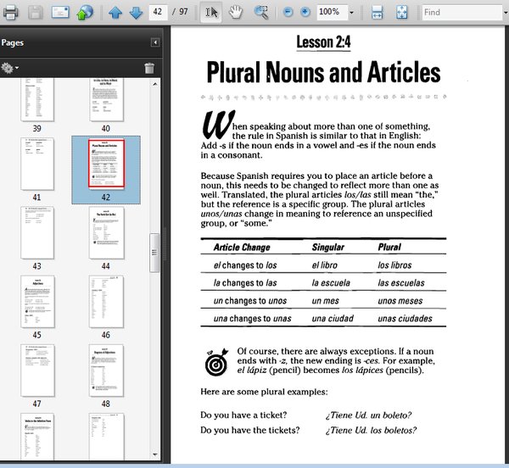Select the Hand pan tool
Viewport: 509px width, 468px height.
[236, 13]
